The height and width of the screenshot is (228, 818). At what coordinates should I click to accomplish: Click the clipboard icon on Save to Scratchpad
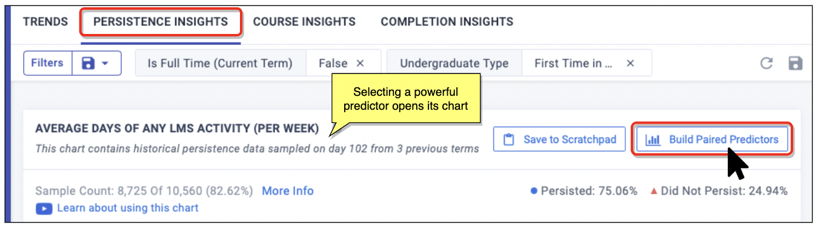point(509,139)
